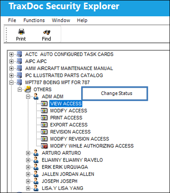The image size is (170, 193).
Task: Expand the IPC ILLUSTRATED PARTS CATALOG node
Action: [11, 75]
